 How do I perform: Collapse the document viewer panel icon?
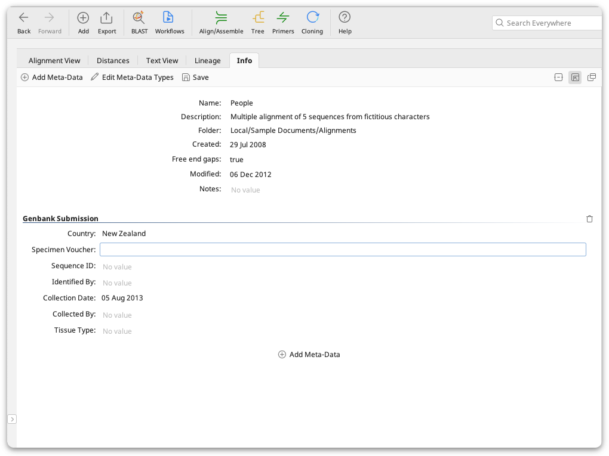pos(558,77)
